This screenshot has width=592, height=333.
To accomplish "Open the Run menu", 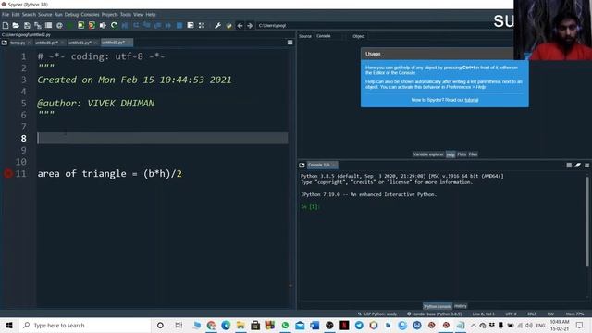I will point(58,15).
